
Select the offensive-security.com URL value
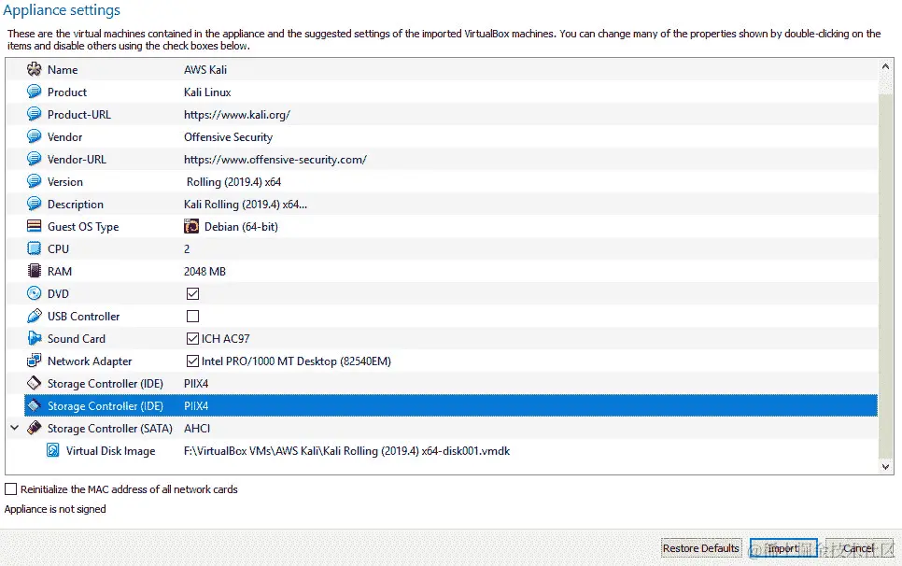(275, 160)
